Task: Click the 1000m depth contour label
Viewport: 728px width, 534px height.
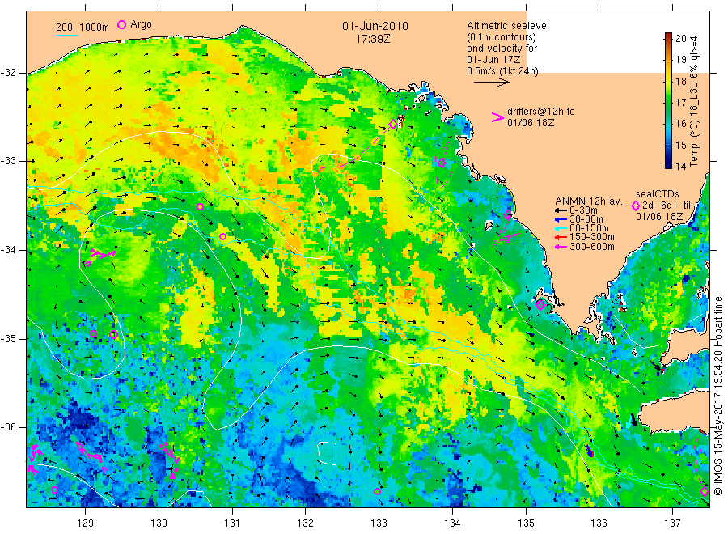Action: pos(95,28)
